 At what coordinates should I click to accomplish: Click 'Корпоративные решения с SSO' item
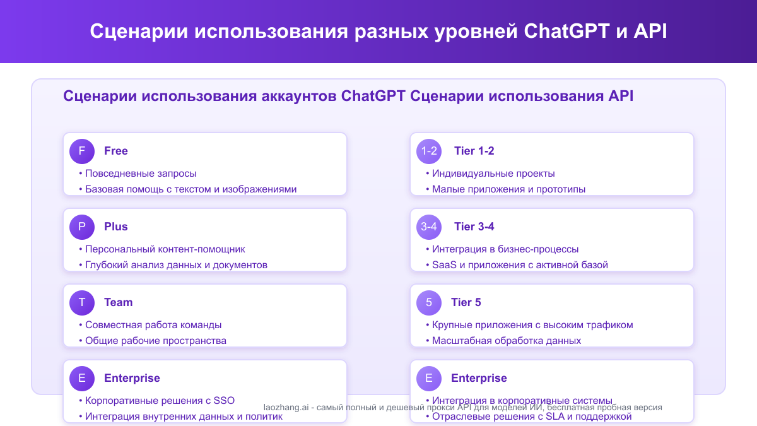pyautogui.click(x=160, y=400)
